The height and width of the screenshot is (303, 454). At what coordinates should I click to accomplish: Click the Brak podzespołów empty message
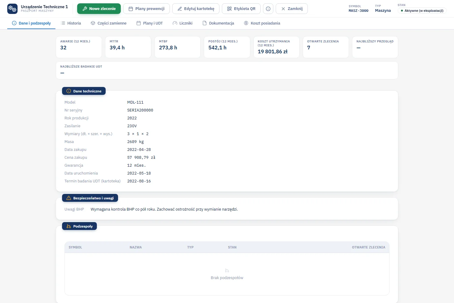[x=227, y=278]
